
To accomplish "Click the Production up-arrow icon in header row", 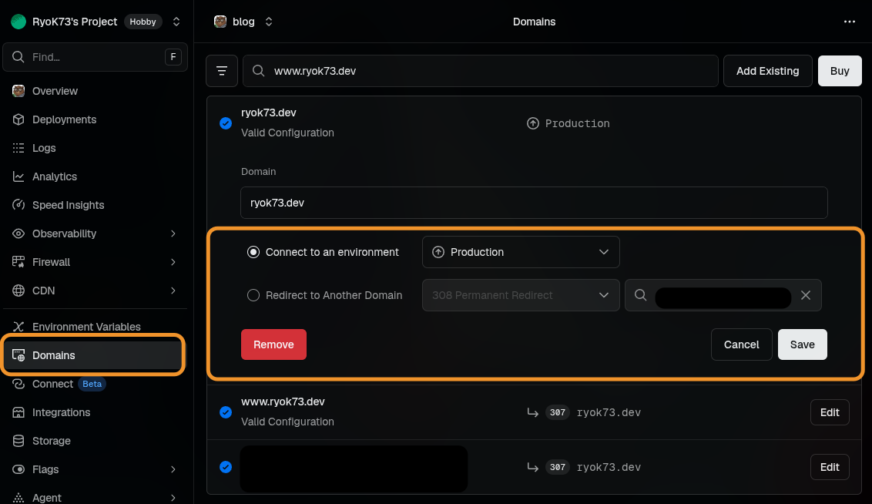I will point(533,123).
